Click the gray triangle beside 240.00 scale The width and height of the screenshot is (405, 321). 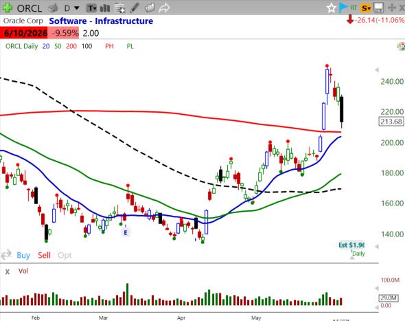point(377,70)
